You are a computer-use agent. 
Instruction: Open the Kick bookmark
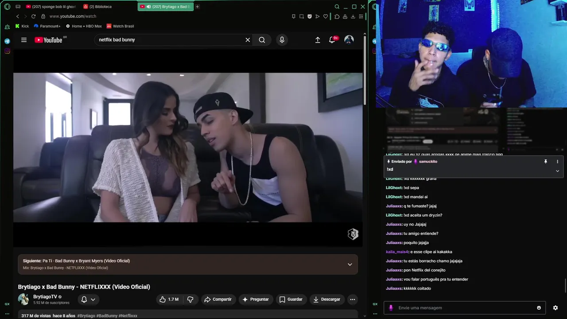coord(22,26)
